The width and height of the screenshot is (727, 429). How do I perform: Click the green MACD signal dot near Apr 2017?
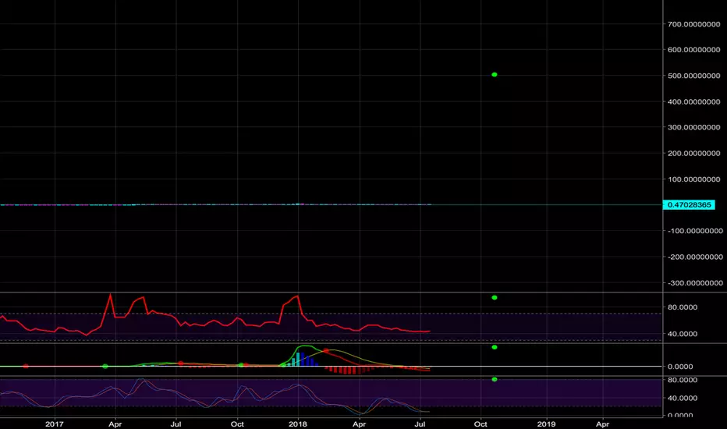pos(105,367)
